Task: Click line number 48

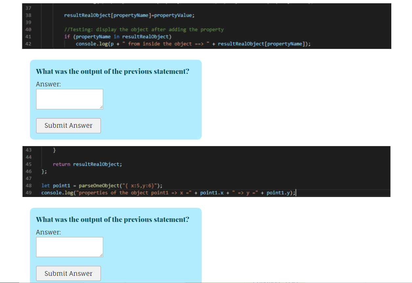Action: point(28,185)
